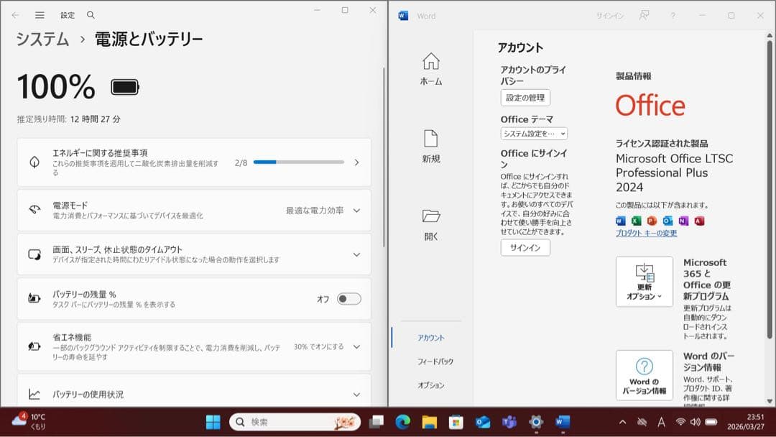Click the taskbar search box
The image size is (776, 437).
tap(295, 422)
